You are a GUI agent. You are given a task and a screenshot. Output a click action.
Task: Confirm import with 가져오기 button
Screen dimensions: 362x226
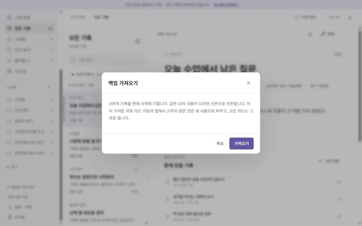[x=241, y=144]
